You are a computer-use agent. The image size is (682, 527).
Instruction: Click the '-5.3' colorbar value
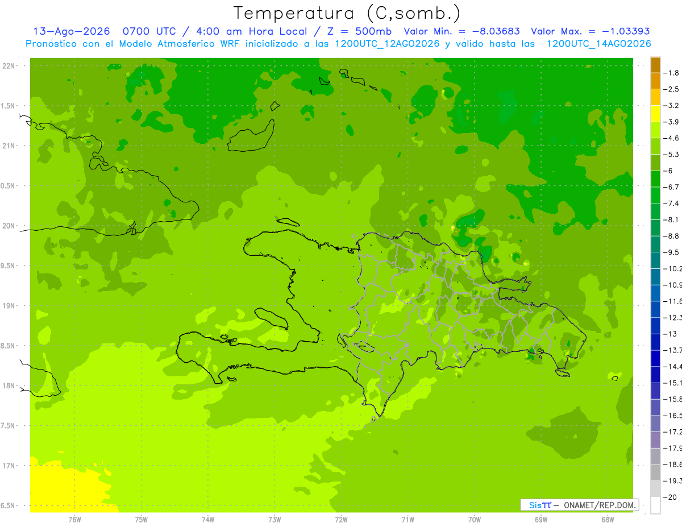pyautogui.click(x=672, y=154)
